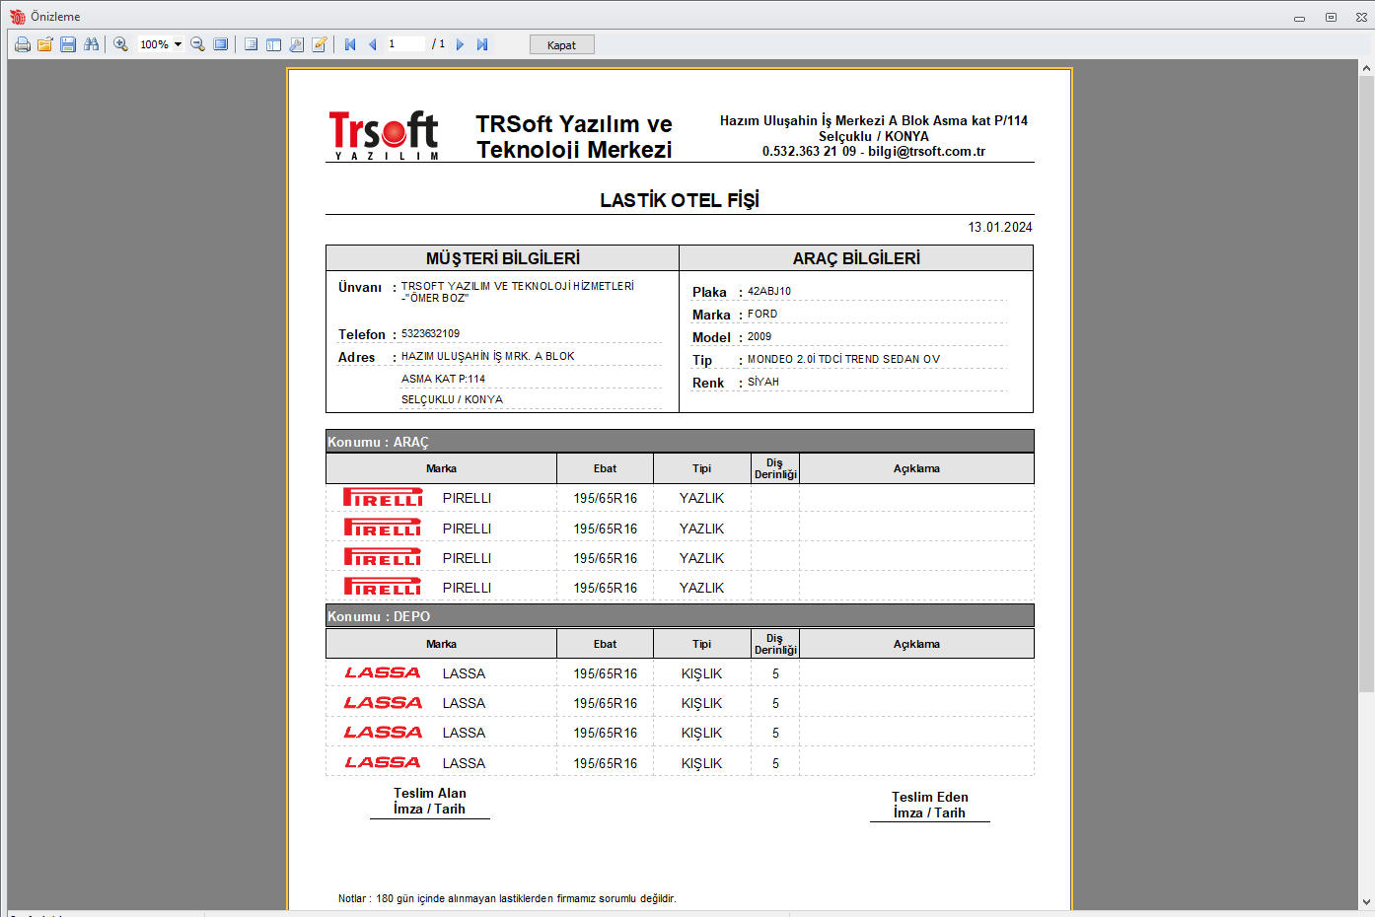Open a report file via folder icon
Viewport: 1375px width, 917px height.
(x=44, y=44)
